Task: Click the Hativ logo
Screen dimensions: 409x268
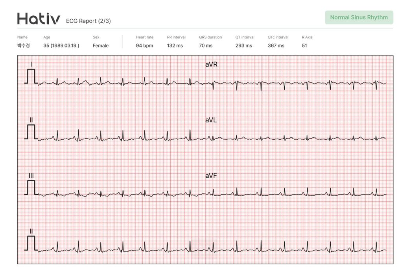Action: coord(39,19)
